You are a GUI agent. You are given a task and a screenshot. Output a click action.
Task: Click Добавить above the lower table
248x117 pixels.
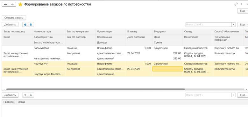pyautogui.click(x=10, y=95)
